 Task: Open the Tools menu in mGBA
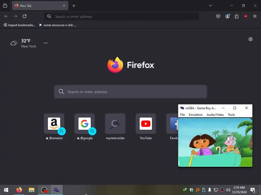click(x=231, y=115)
